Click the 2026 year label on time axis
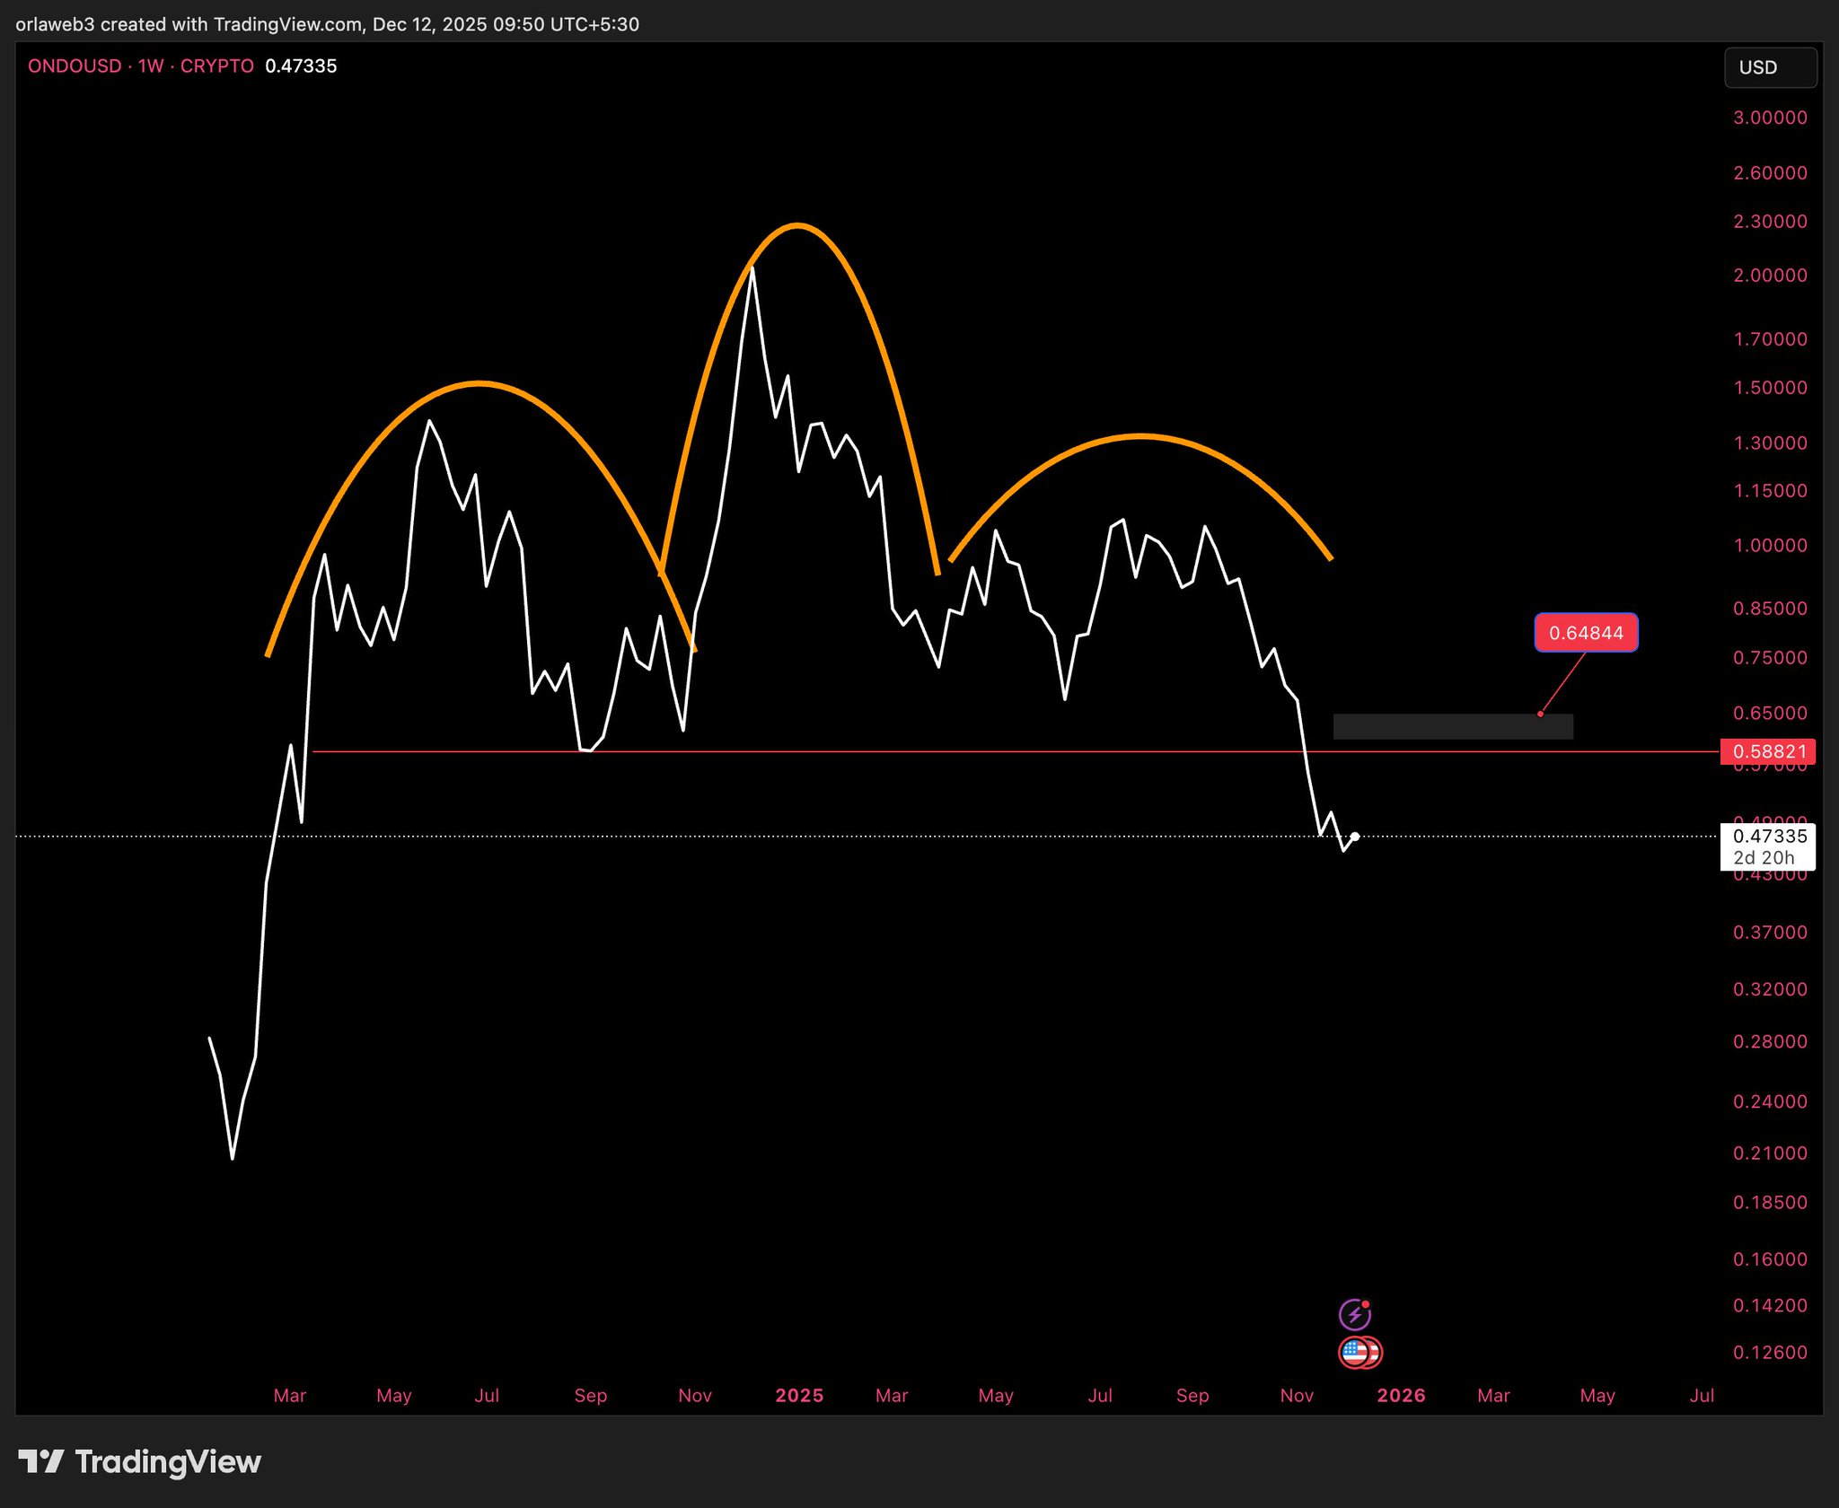The height and width of the screenshot is (1508, 1839). point(1401,1396)
